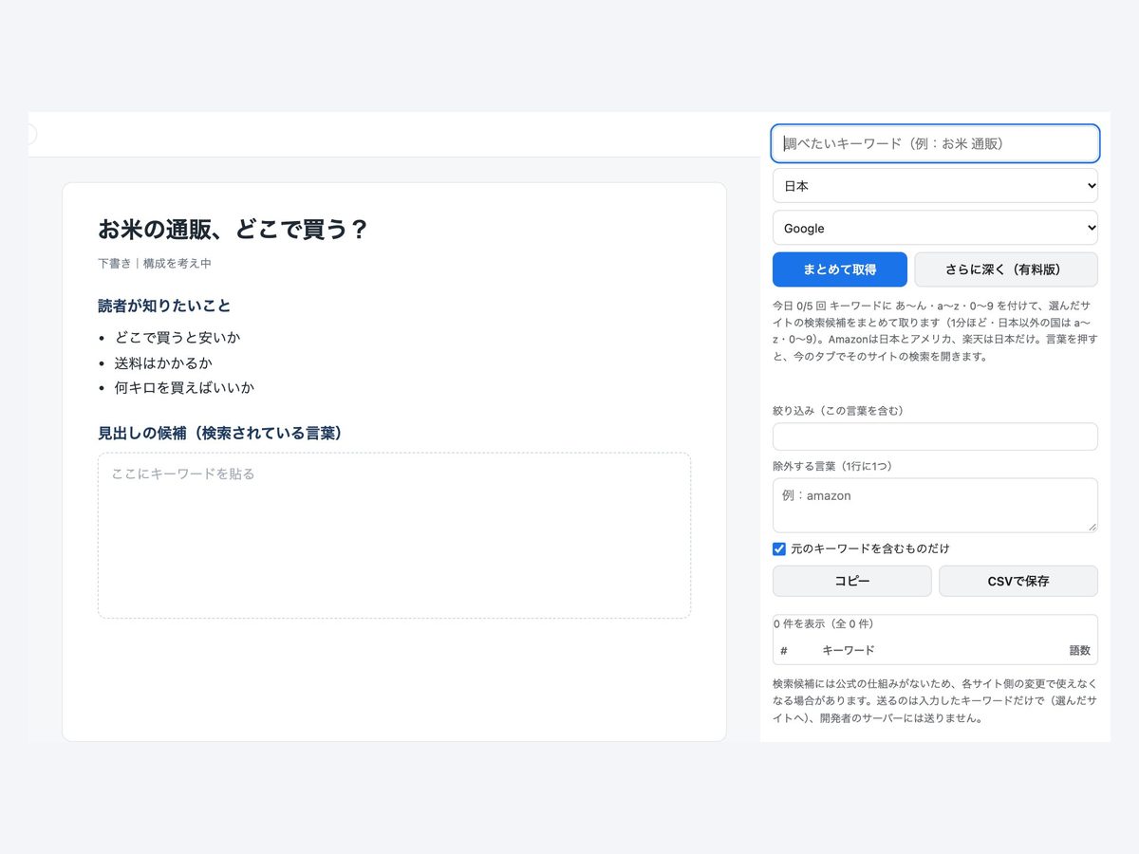The image size is (1139, 854).
Task: Click the 除外する言葉 textarea
Action: 935,505
